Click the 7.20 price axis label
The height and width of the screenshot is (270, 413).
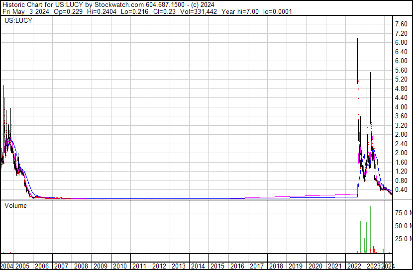402,33
